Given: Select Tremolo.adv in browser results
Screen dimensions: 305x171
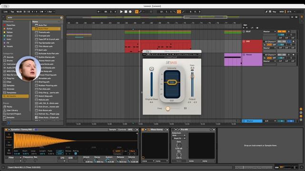Looking at the screenshot, I should tap(44, 32).
